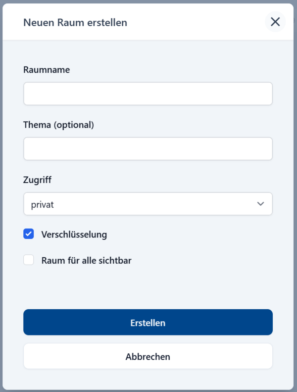
Task: Enable the Raum für alle sichtbar checkbox
Action: 29,260
